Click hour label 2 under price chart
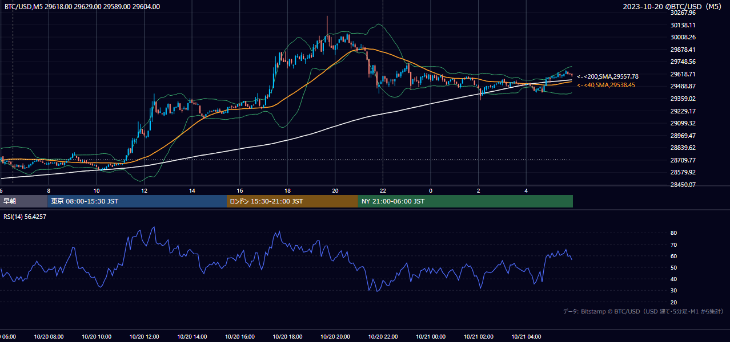 [478, 190]
